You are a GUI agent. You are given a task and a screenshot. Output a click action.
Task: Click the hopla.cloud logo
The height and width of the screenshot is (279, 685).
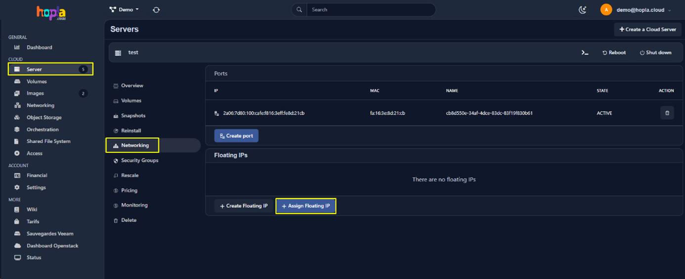pos(51,13)
